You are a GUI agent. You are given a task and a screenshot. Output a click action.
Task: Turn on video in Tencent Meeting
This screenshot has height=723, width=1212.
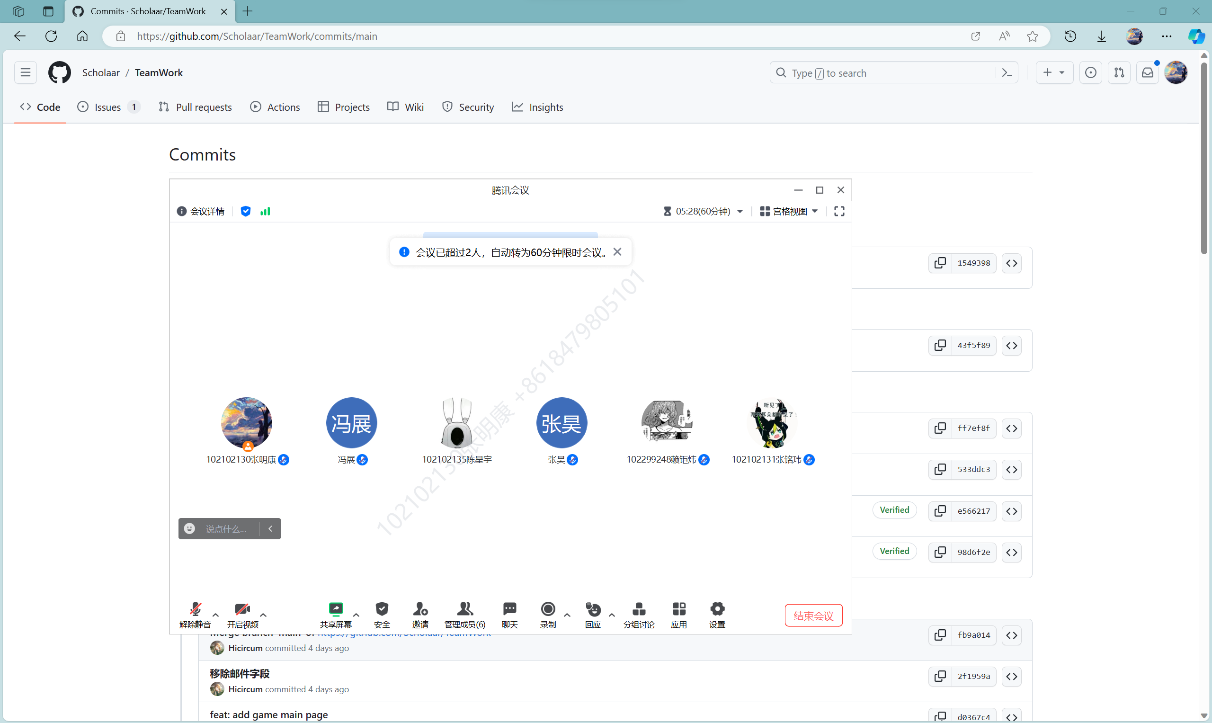click(x=242, y=615)
